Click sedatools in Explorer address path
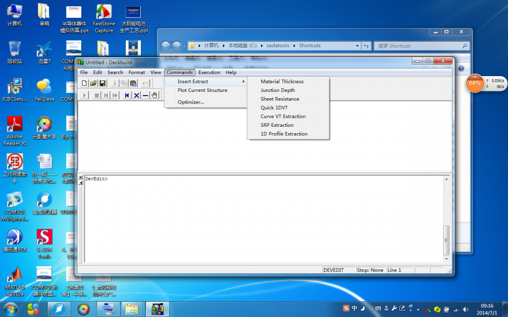 click(277, 46)
